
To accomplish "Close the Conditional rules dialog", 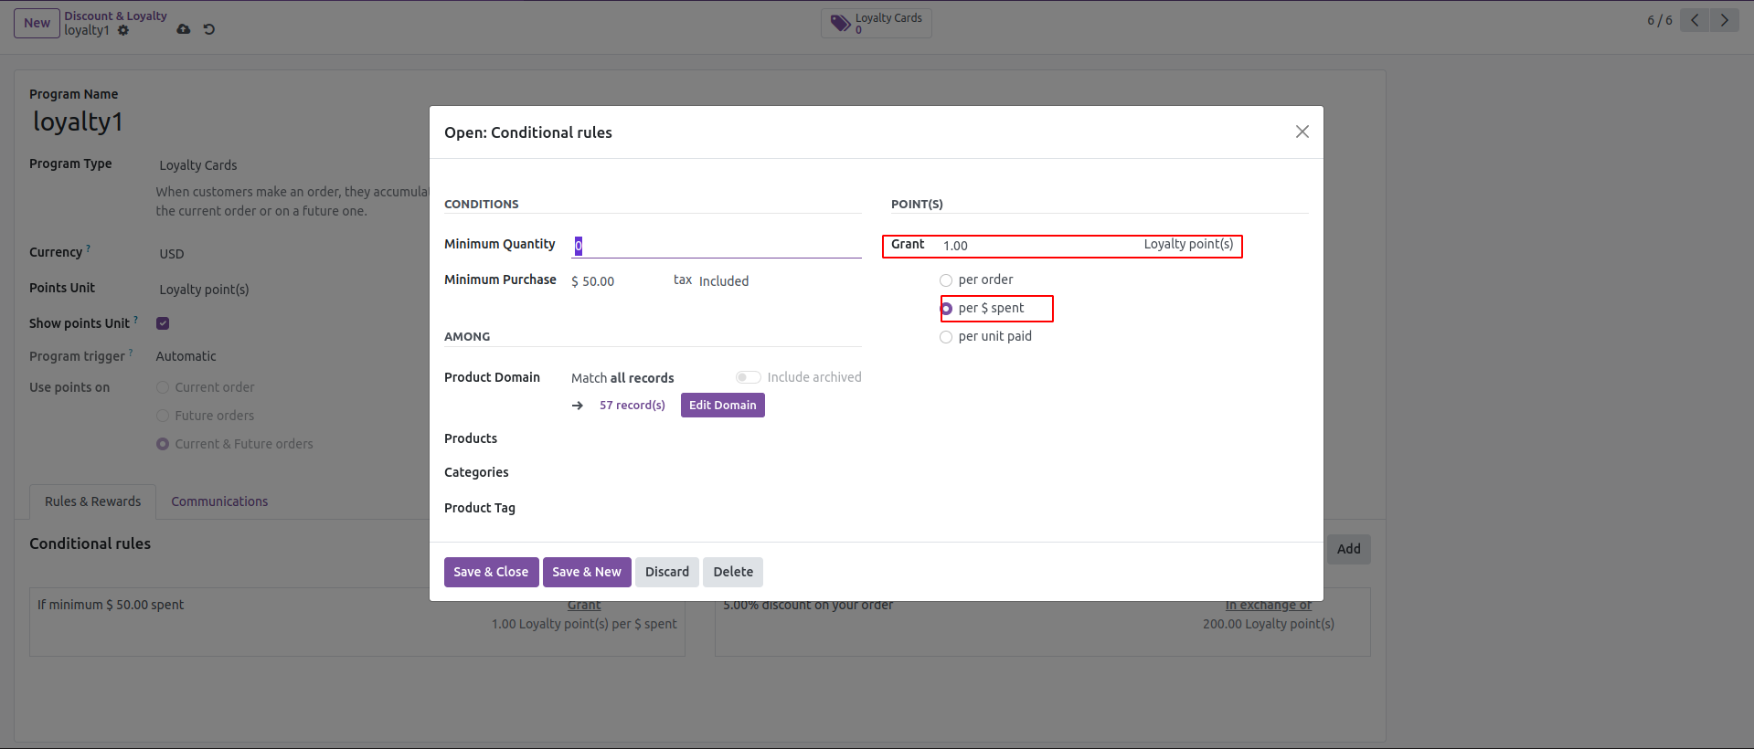I will click(1302, 132).
